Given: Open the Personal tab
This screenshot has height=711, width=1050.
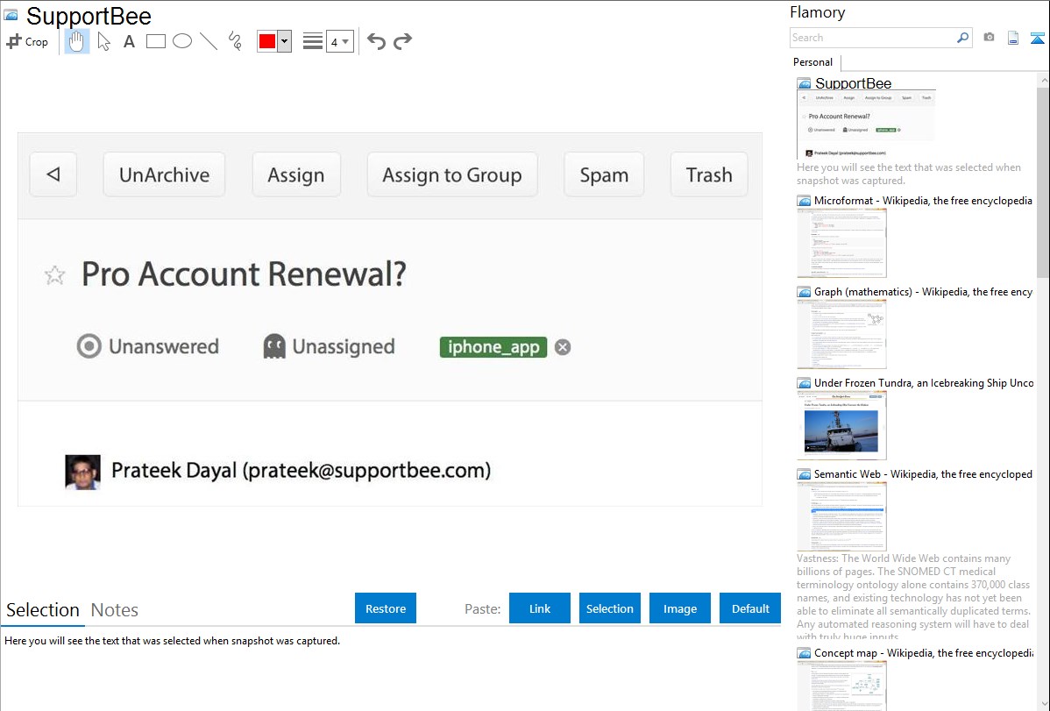Looking at the screenshot, I should pos(812,62).
